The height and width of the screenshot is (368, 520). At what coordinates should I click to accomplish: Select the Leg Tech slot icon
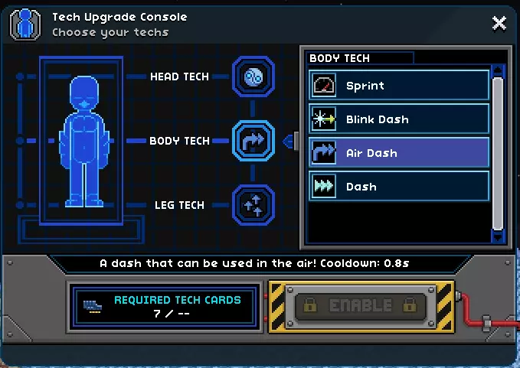253,205
